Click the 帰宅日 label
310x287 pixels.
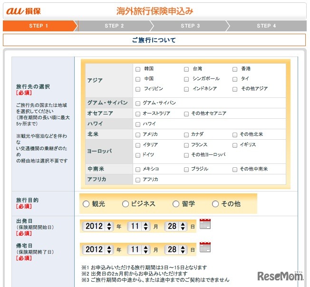24,246
